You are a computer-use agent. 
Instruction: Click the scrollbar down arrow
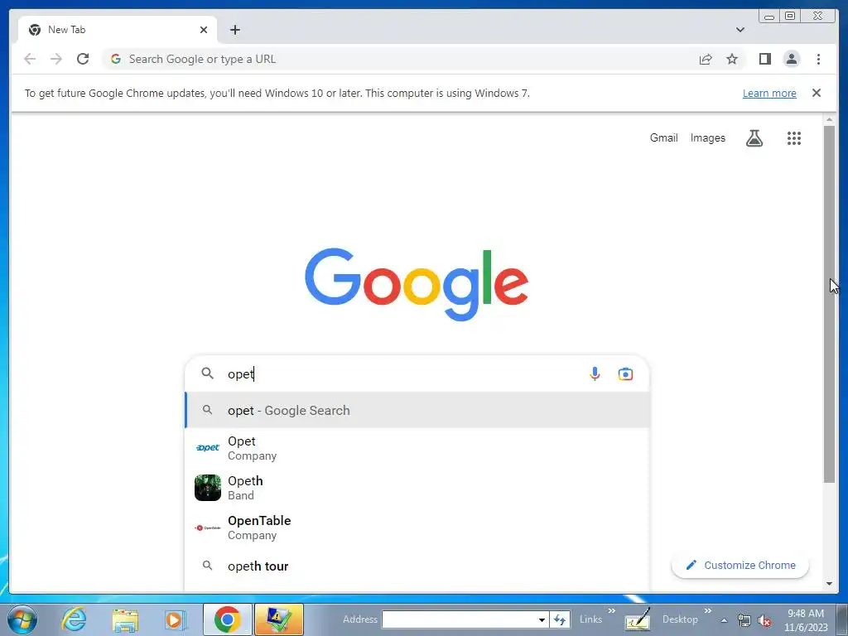point(830,584)
